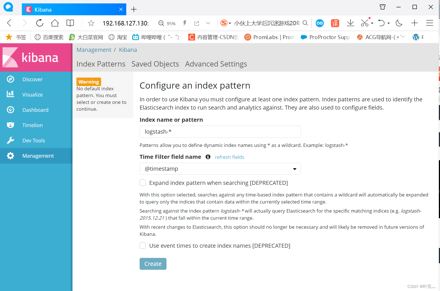Image resolution: width=440 pixels, height=291 pixels.
Task: Open the 淘宝 bookmark
Action: 118,37
